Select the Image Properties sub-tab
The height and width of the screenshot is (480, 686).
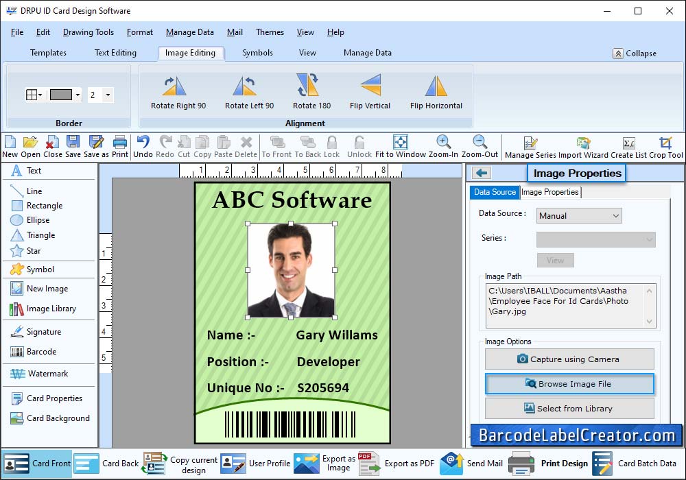click(550, 192)
